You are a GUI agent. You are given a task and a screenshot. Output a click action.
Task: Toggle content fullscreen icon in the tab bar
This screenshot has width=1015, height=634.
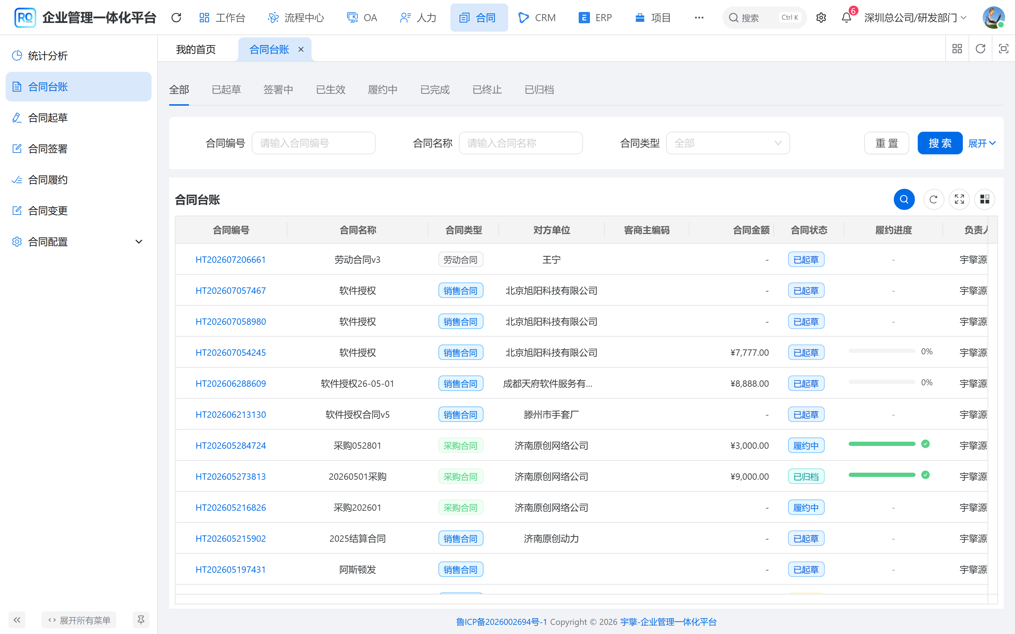click(1003, 49)
